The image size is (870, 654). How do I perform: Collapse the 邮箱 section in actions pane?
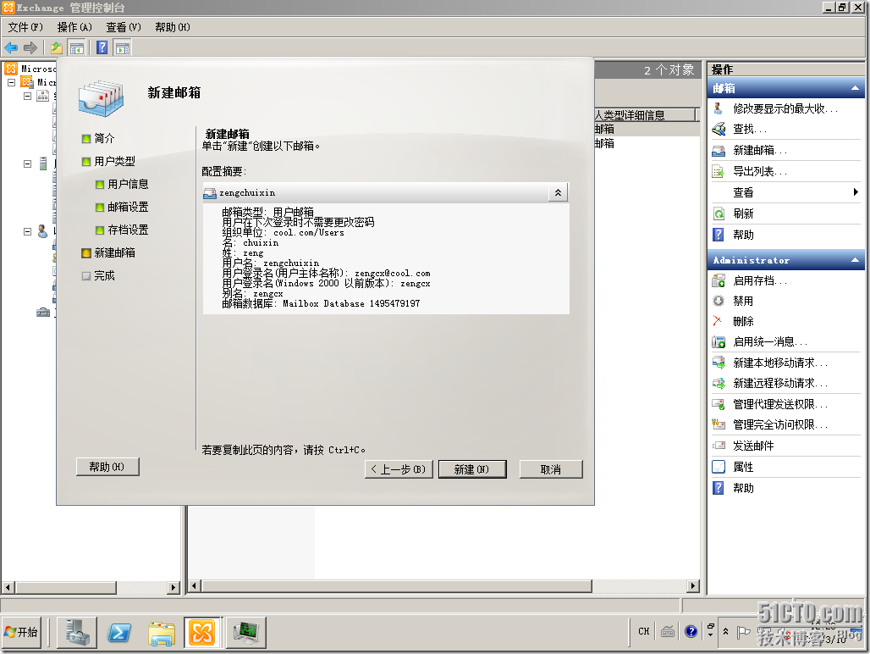pos(854,88)
